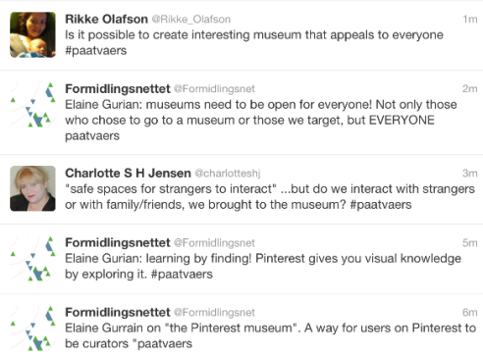Select the 6m timestamp
This screenshot has height=354, width=483.
click(x=469, y=313)
